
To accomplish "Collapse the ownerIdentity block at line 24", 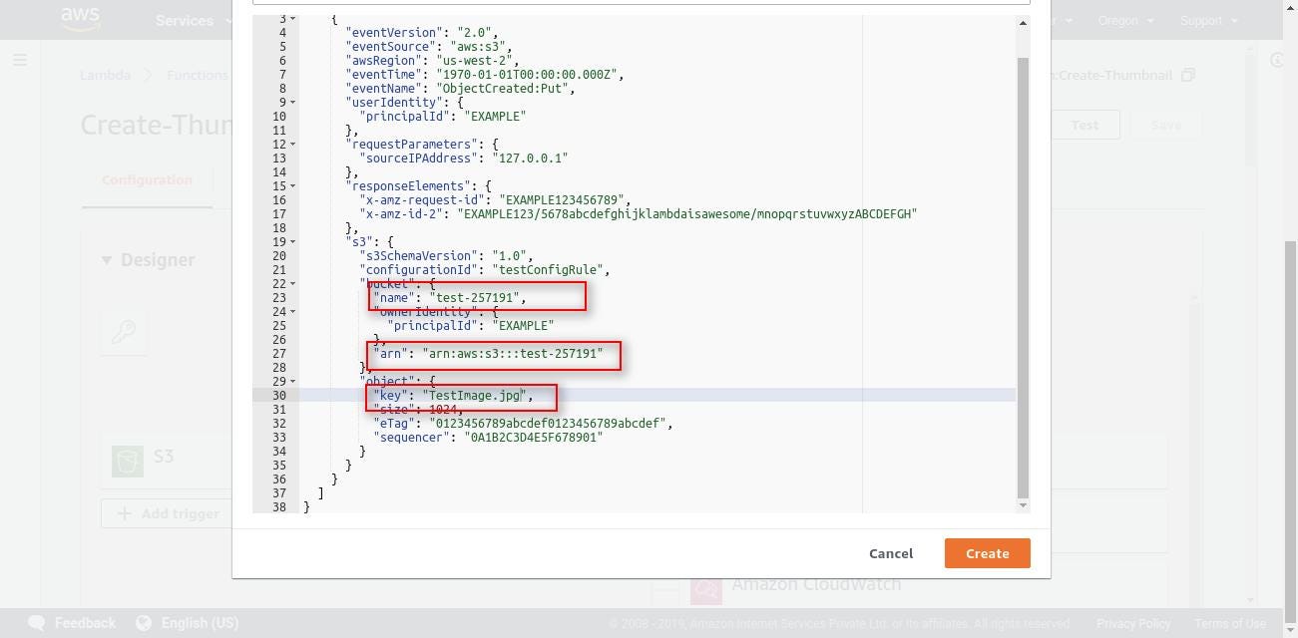I will tap(292, 311).
